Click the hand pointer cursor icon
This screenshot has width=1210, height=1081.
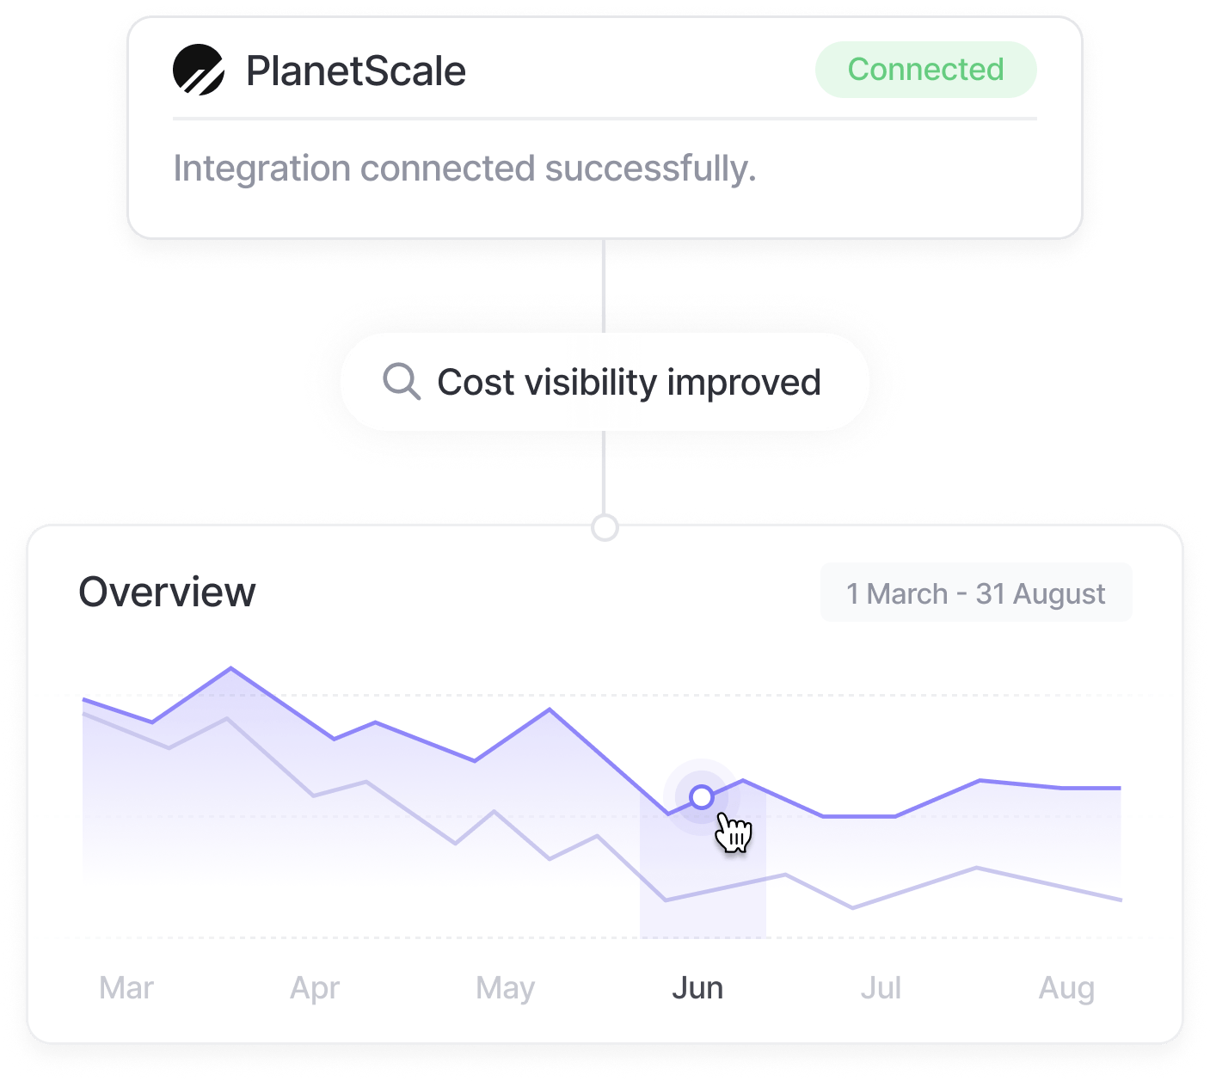click(x=734, y=832)
